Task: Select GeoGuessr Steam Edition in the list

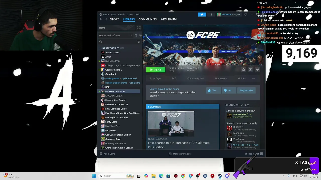Action: 119,135
